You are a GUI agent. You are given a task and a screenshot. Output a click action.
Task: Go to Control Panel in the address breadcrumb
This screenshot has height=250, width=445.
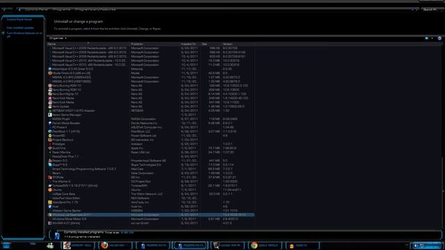coord(37,9)
